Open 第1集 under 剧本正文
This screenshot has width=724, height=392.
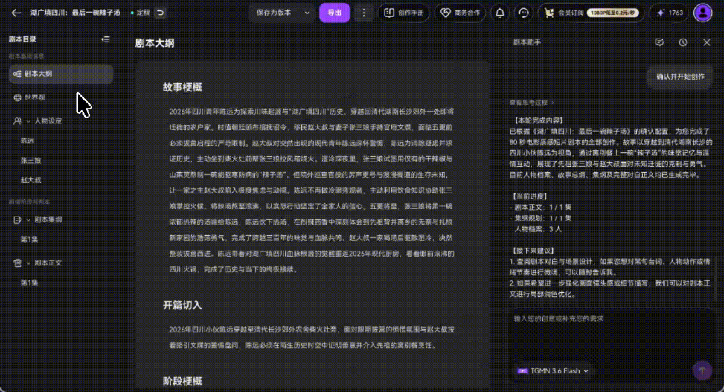30,283
